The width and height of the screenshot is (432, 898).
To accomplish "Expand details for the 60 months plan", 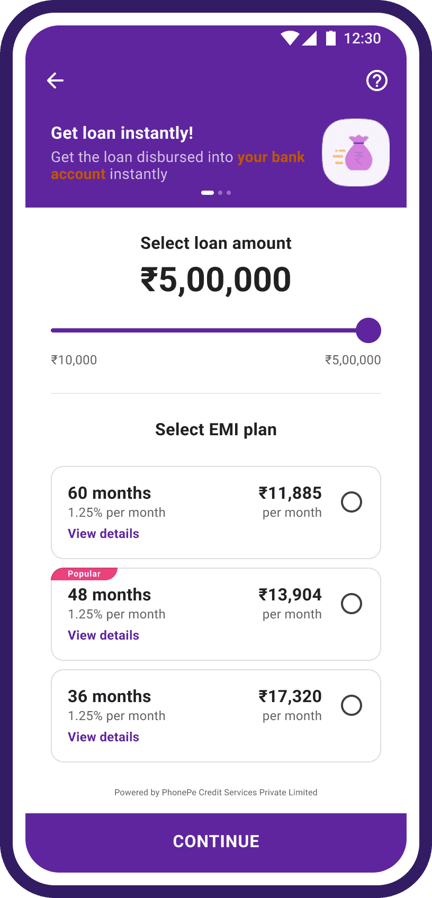I will click(x=103, y=533).
